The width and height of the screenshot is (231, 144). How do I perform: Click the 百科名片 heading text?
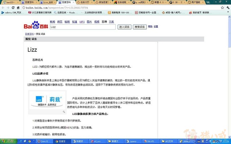[38, 60]
